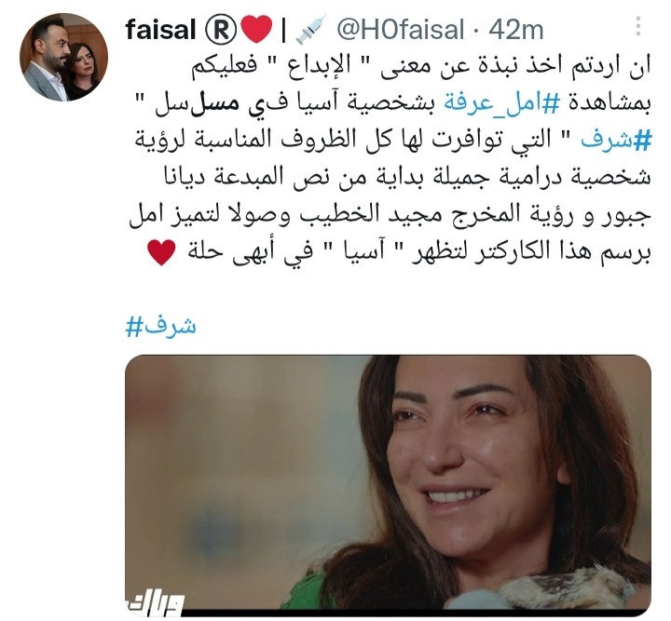Click the display name "faisal"

point(160,30)
